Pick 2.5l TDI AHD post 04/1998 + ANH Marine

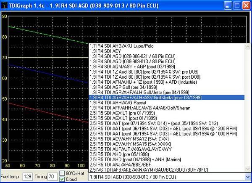pyautogui.click(x=166, y=159)
